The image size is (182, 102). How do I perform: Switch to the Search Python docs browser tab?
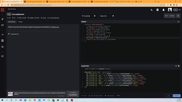[123, 2]
